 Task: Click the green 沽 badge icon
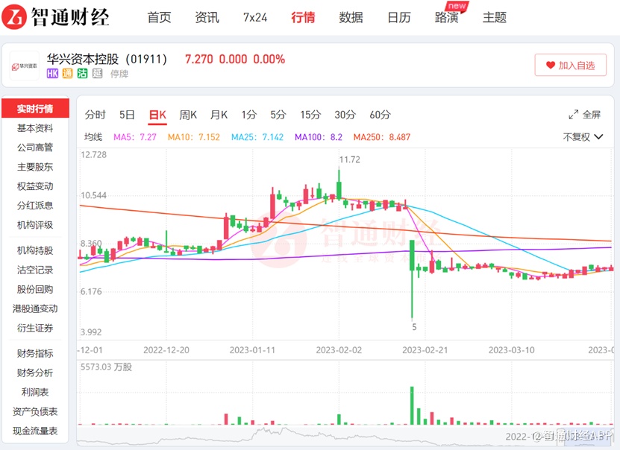pyautogui.click(x=82, y=74)
